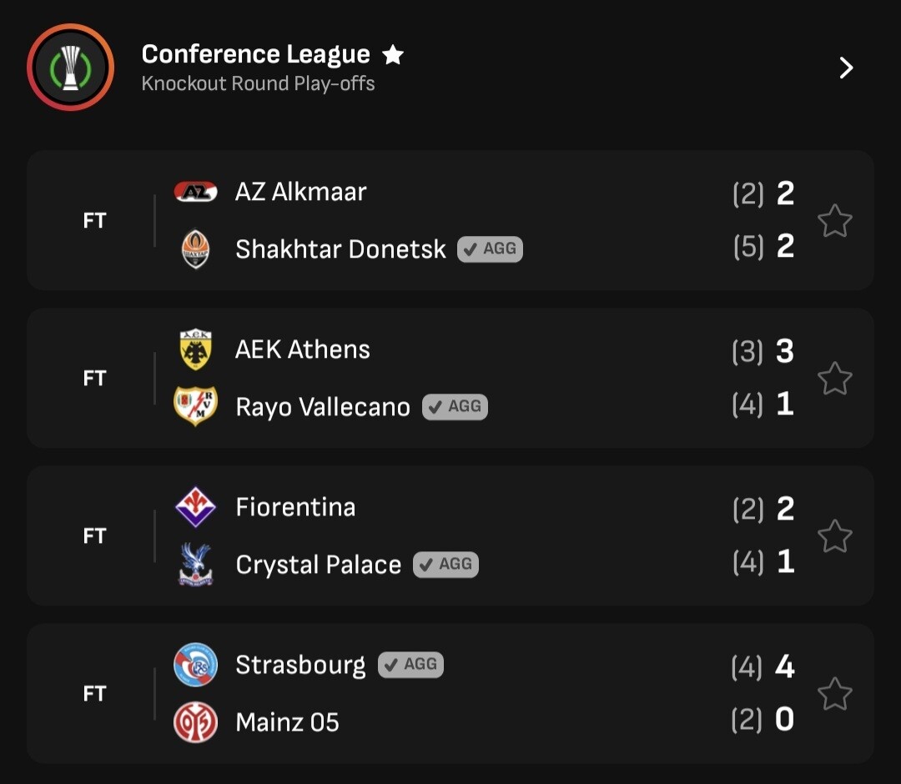Expand Conference League with the right chevron

[846, 68]
